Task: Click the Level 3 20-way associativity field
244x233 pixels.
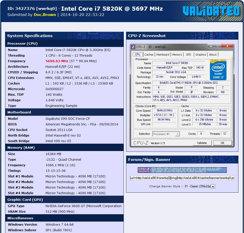Action: pyautogui.click(x=223, y=124)
